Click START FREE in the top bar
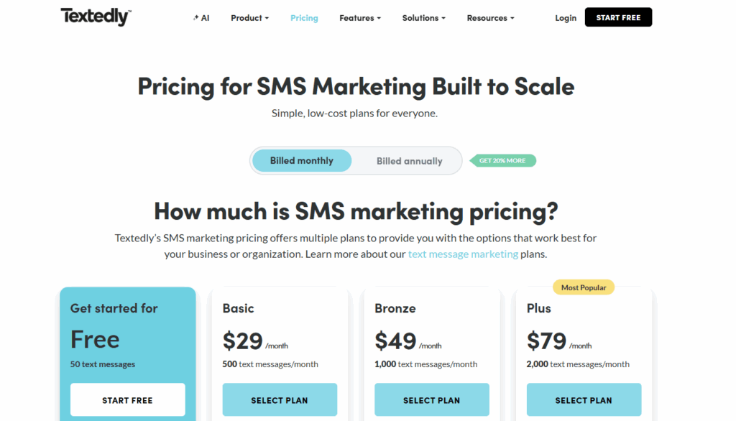Viewport: 736px width, 421px height. 618,16
